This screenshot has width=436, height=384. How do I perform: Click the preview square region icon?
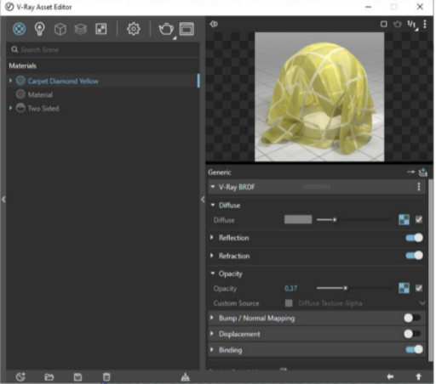pyautogui.click(x=383, y=24)
